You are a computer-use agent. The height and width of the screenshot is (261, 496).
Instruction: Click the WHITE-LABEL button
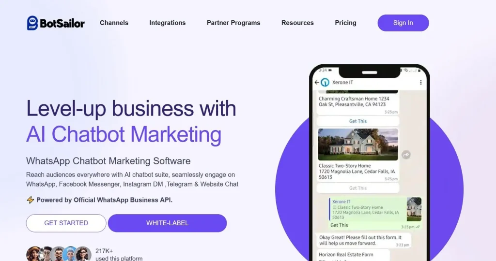[167, 223]
